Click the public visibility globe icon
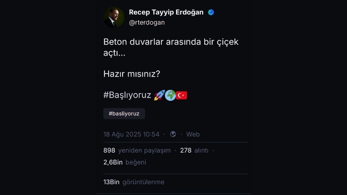 pos(173,134)
